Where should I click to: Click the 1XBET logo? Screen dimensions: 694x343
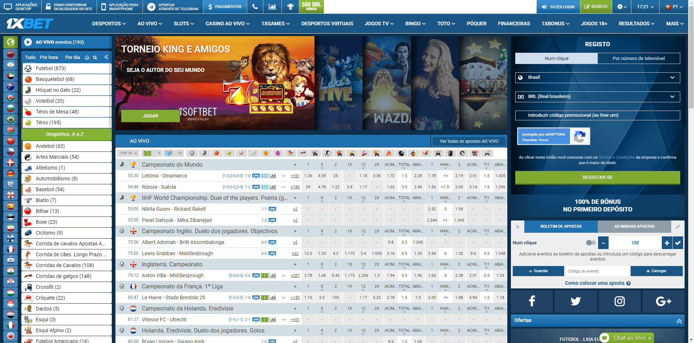pos(30,24)
